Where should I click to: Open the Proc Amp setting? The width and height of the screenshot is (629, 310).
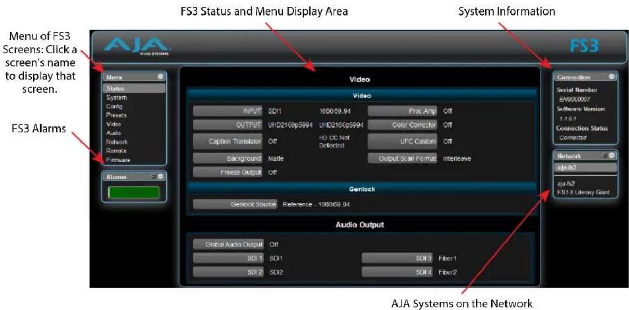coord(403,111)
